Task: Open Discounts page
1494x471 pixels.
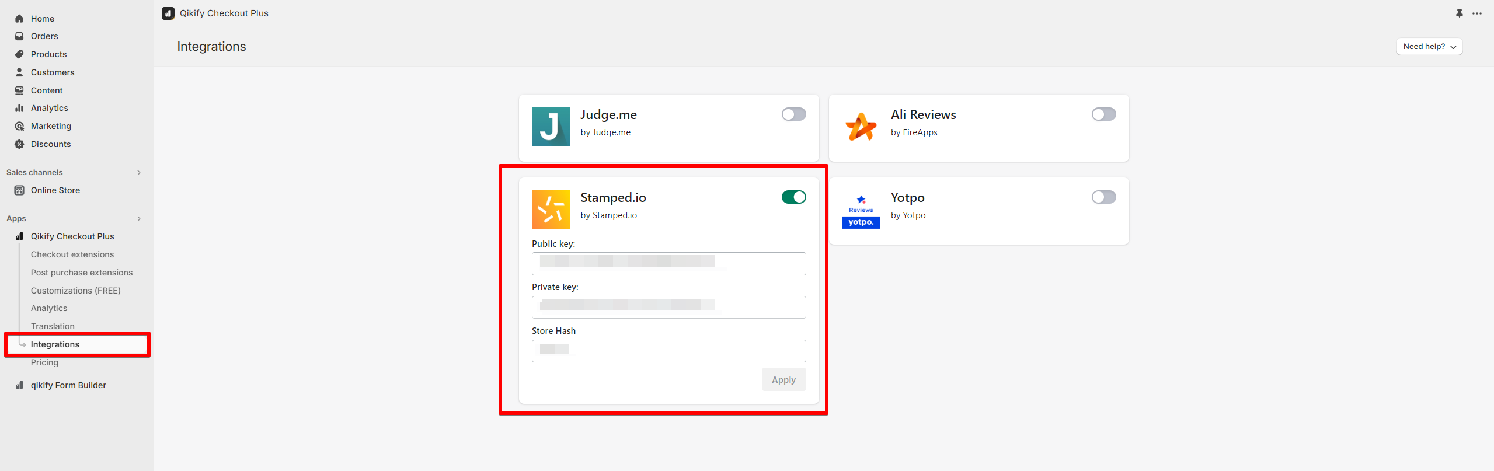Action: tap(51, 144)
